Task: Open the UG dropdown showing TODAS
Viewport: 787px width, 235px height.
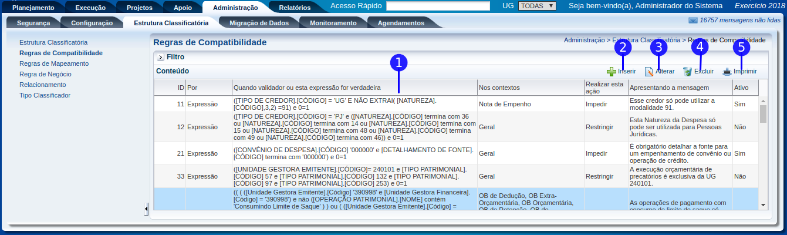Action: click(537, 6)
